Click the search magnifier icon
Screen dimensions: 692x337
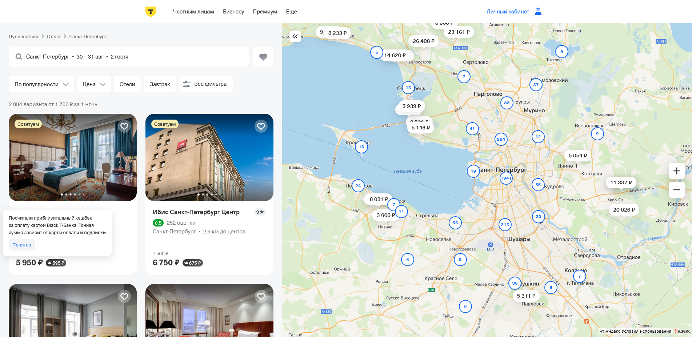click(x=19, y=57)
